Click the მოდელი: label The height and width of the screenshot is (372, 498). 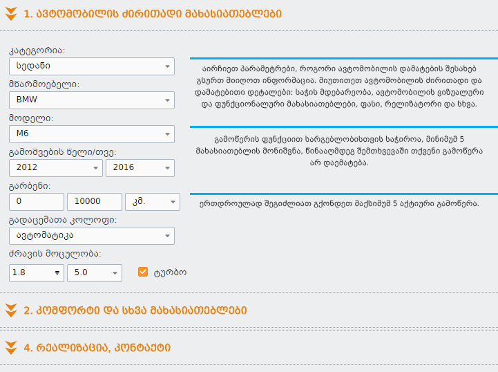(31, 118)
